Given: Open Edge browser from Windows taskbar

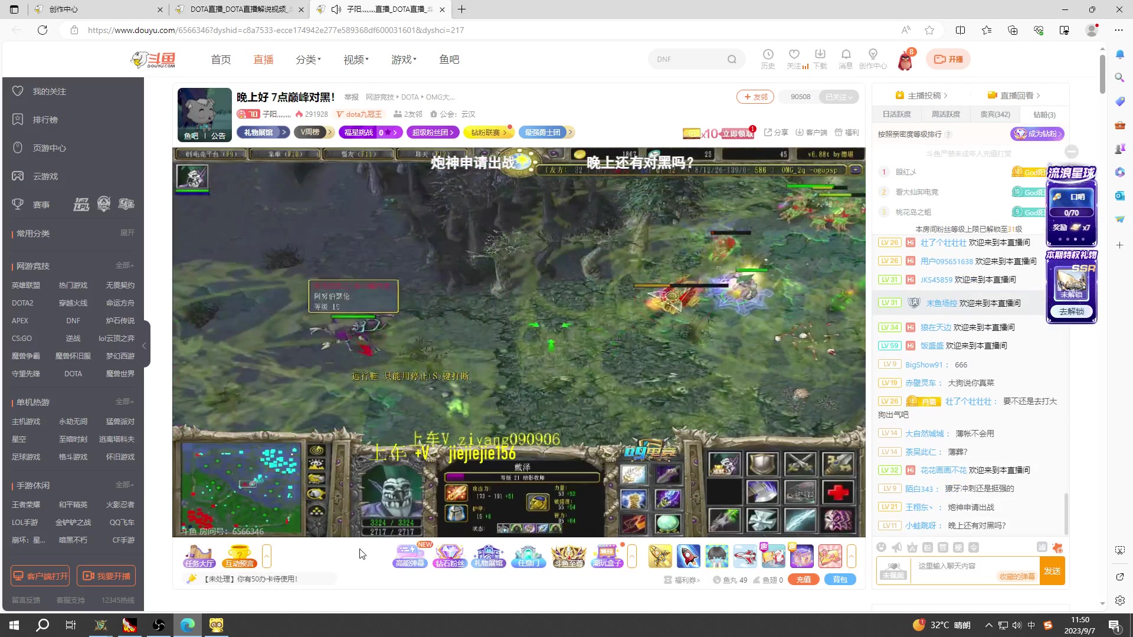Looking at the screenshot, I should pyautogui.click(x=188, y=625).
